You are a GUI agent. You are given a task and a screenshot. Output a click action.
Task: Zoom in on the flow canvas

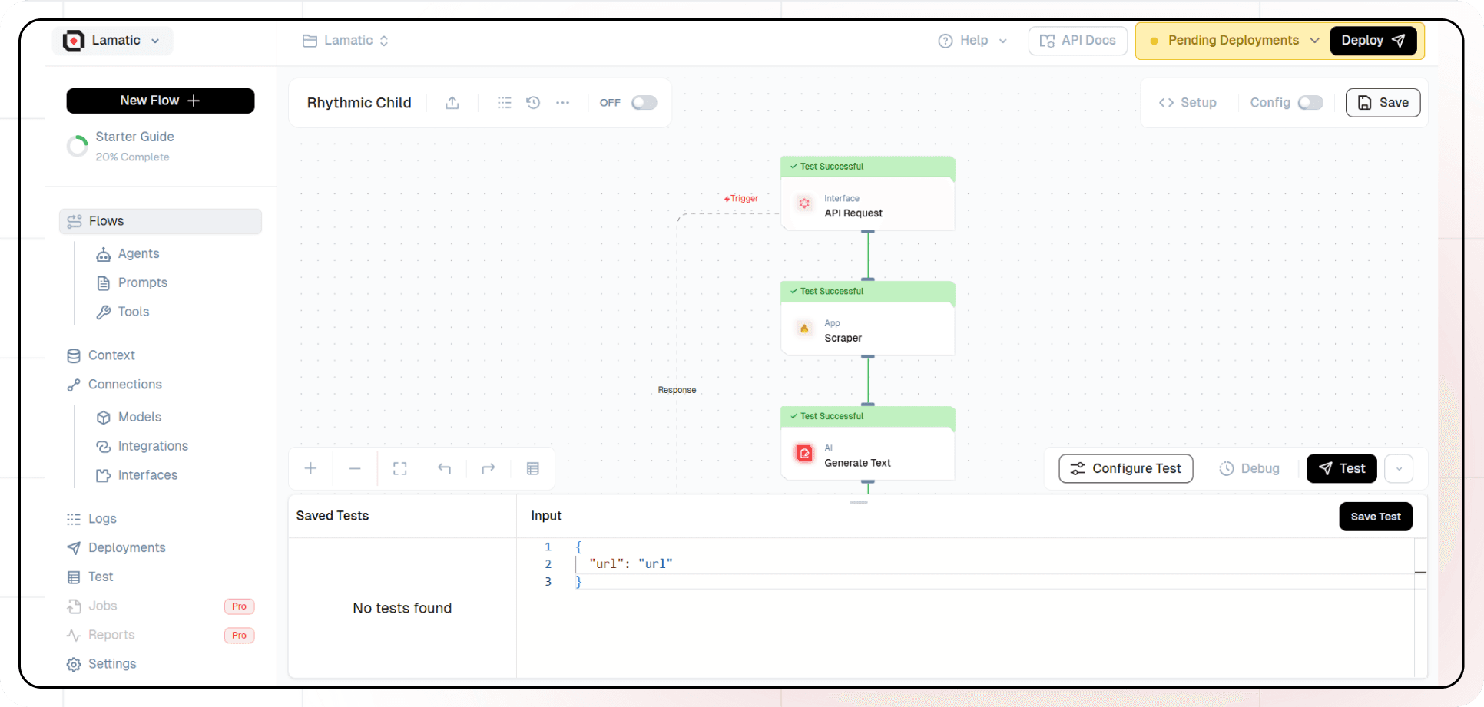click(x=310, y=468)
